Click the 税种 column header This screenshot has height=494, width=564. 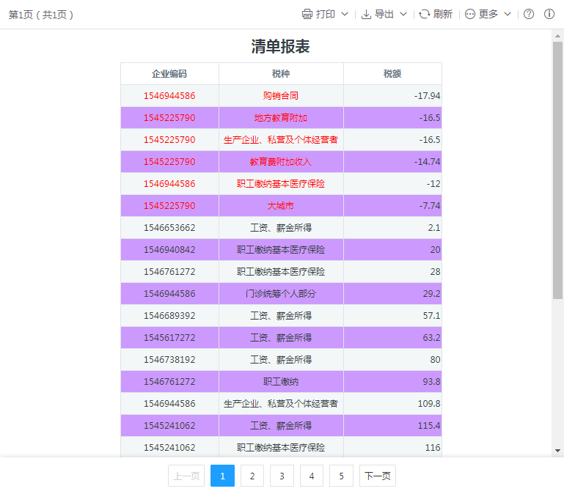pyautogui.click(x=281, y=74)
